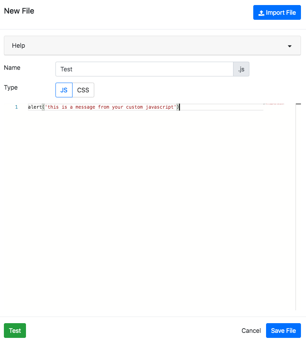Viewport: 306px width, 341px height.
Task: Click the .js extension suffix box
Action: tap(241, 69)
